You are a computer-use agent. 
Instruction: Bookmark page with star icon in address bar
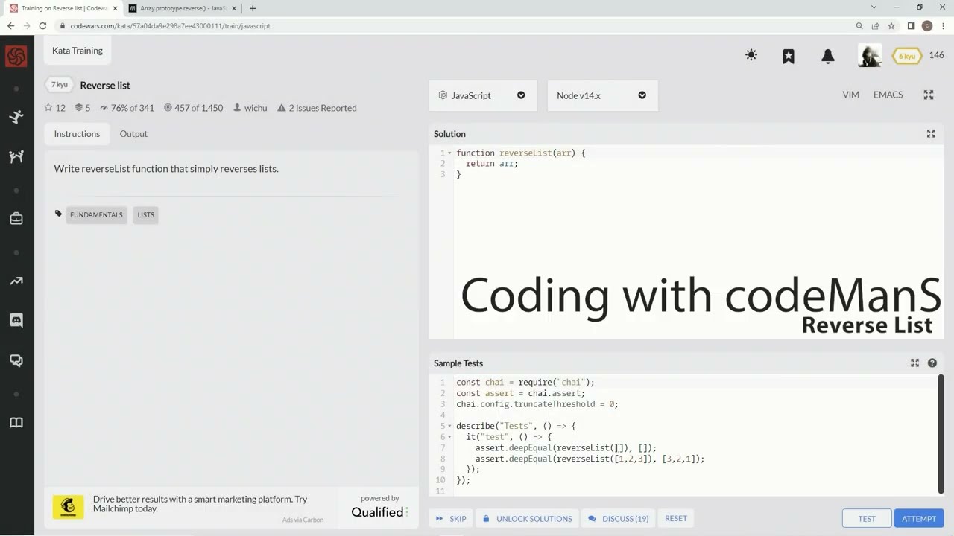tap(891, 25)
